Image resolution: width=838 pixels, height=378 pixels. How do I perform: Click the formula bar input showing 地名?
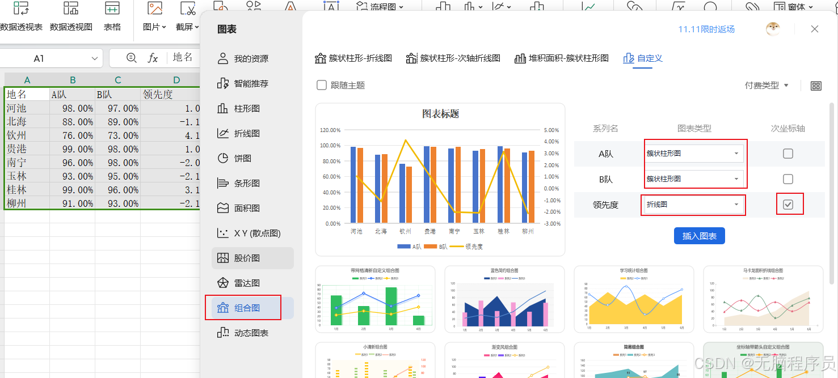[183, 57]
